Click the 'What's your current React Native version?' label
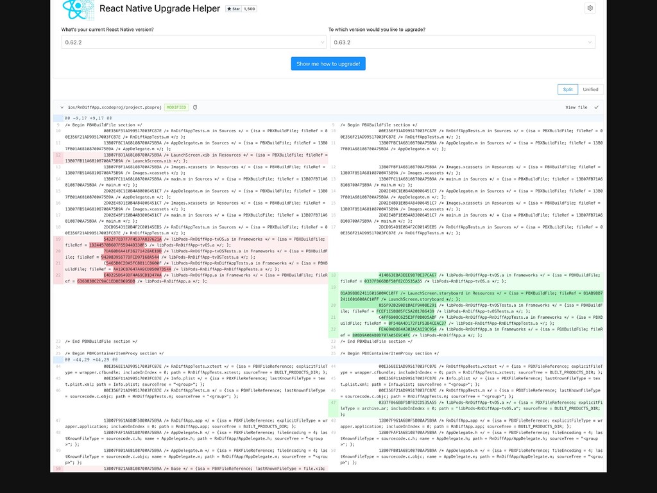Image resolution: width=657 pixels, height=493 pixels. pyautogui.click(x=107, y=30)
